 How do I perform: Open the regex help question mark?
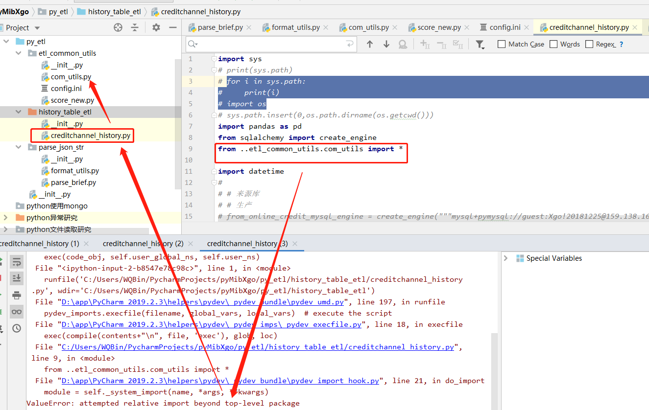(622, 44)
